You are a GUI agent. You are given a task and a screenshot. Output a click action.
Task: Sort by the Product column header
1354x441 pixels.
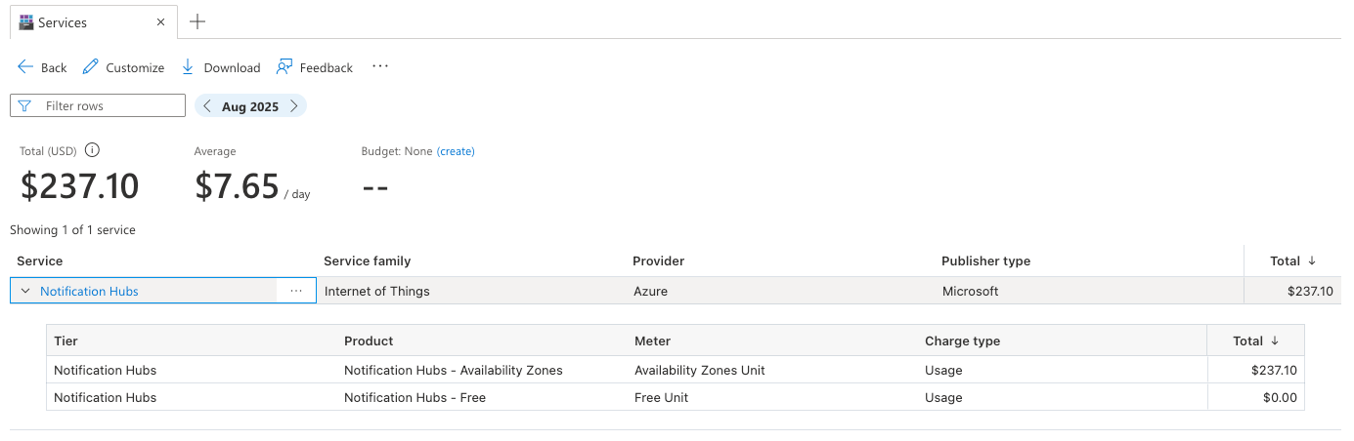[x=369, y=341]
